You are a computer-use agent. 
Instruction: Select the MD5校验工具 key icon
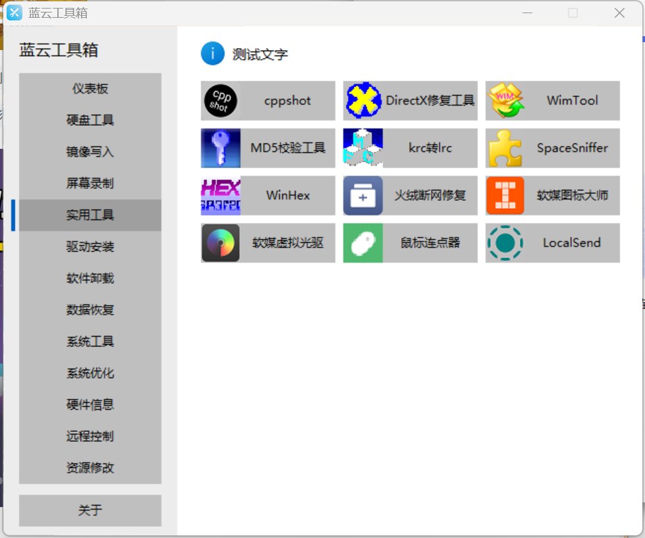click(x=220, y=148)
